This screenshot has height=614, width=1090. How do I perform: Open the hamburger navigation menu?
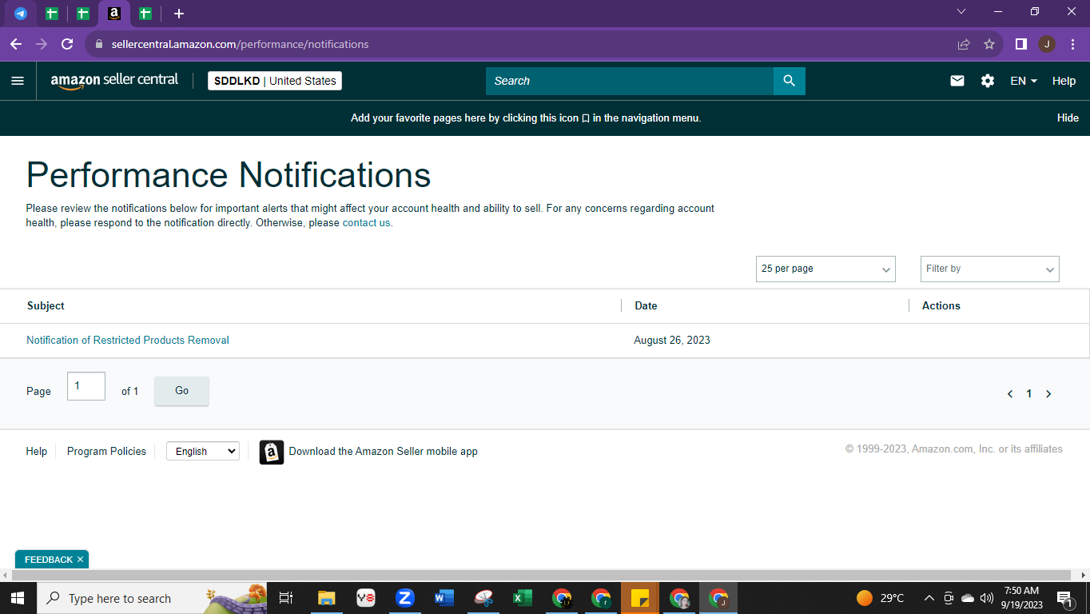click(18, 81)
